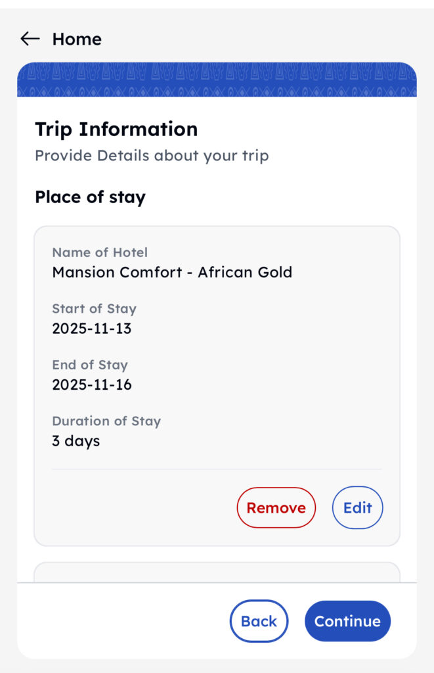The image size is (434, 673).
Task: Go Back to the previous step
Action: [259, 621]
